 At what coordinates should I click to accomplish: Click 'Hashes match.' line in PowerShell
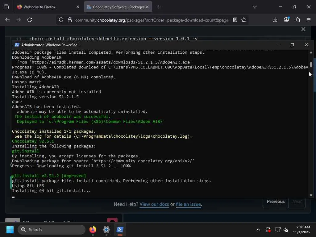point(28,82)
